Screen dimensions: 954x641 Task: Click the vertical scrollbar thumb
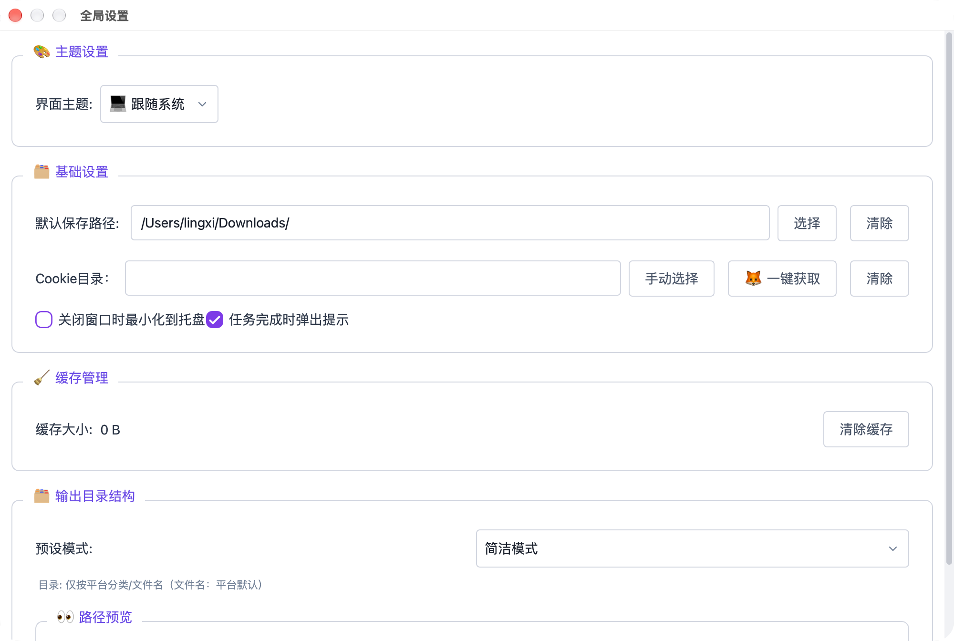point(949,298)
